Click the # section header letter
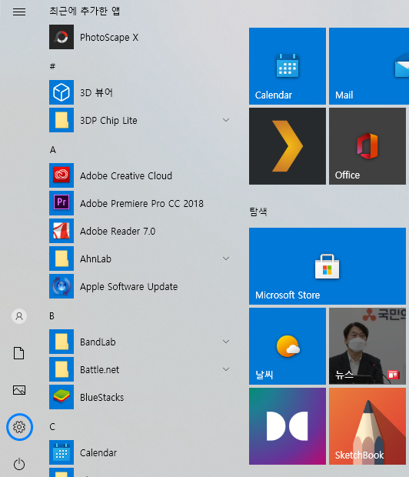Screen dimensions: 409x477 (x=52, y=66)
